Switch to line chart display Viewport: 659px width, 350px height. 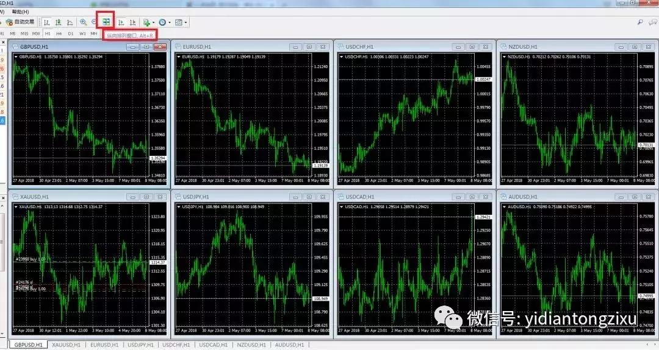click(70, 23)
